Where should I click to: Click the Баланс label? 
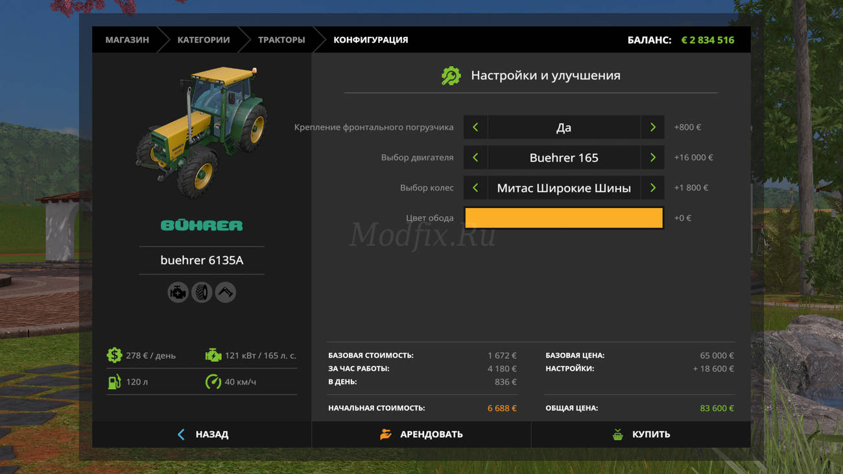(649, 40)
